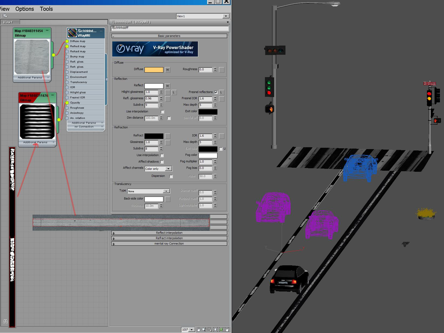The image size is (444, 333).
Task: Expand the mental ray Connection rollout
Action: click(169, 243)
